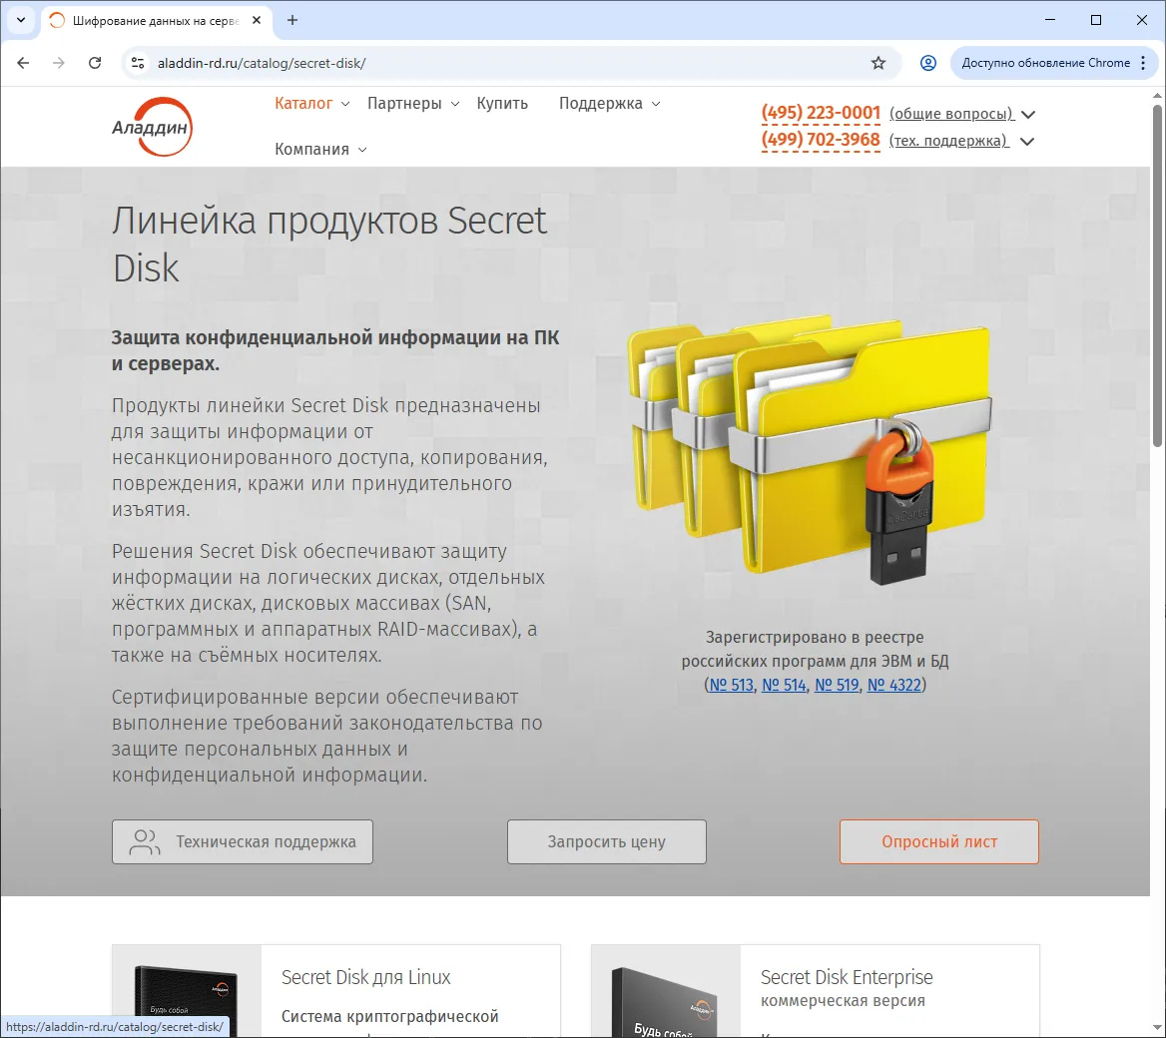Go to the Купить page
Viewport: 1166px width, 1038px height.
tap(502, 104)
